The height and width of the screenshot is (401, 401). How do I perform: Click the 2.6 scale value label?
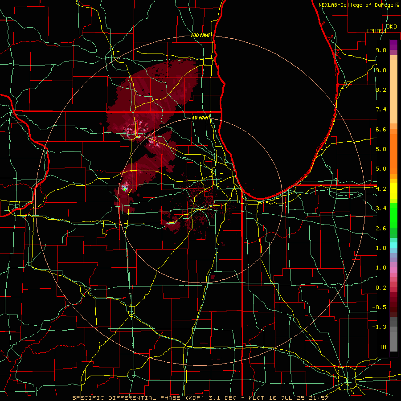381,229
